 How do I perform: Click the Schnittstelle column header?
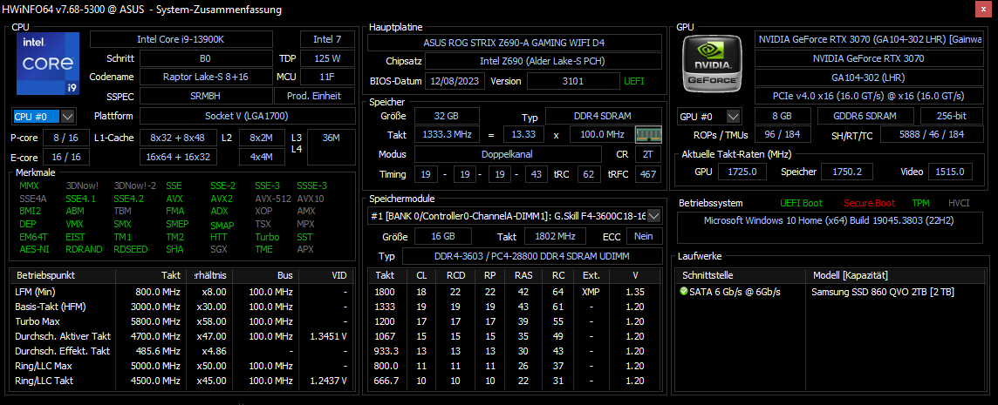click(742, 276)
